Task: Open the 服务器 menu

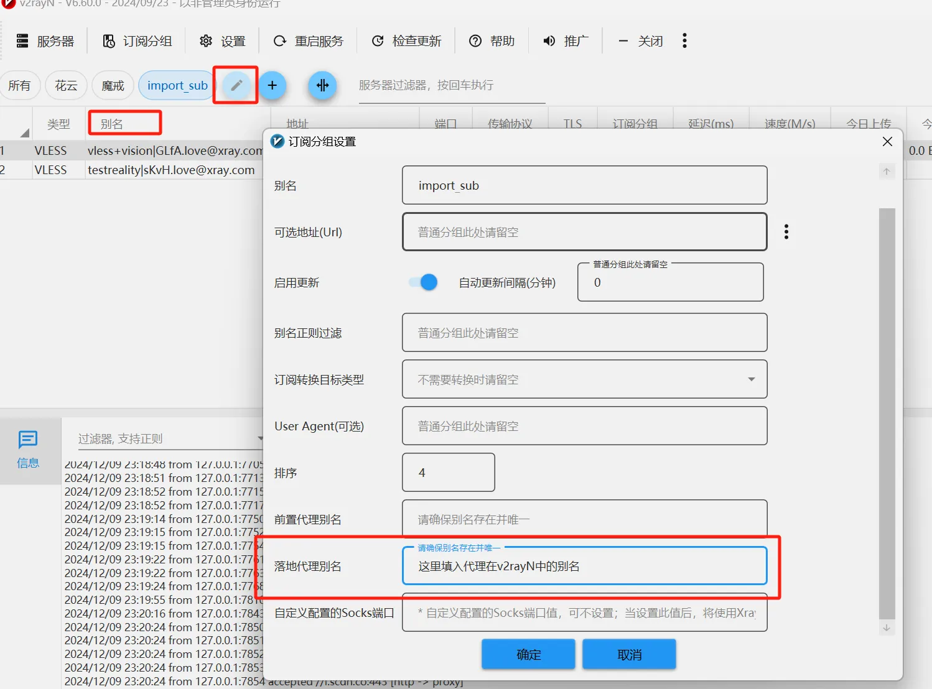Action: [x=45, y=41]
